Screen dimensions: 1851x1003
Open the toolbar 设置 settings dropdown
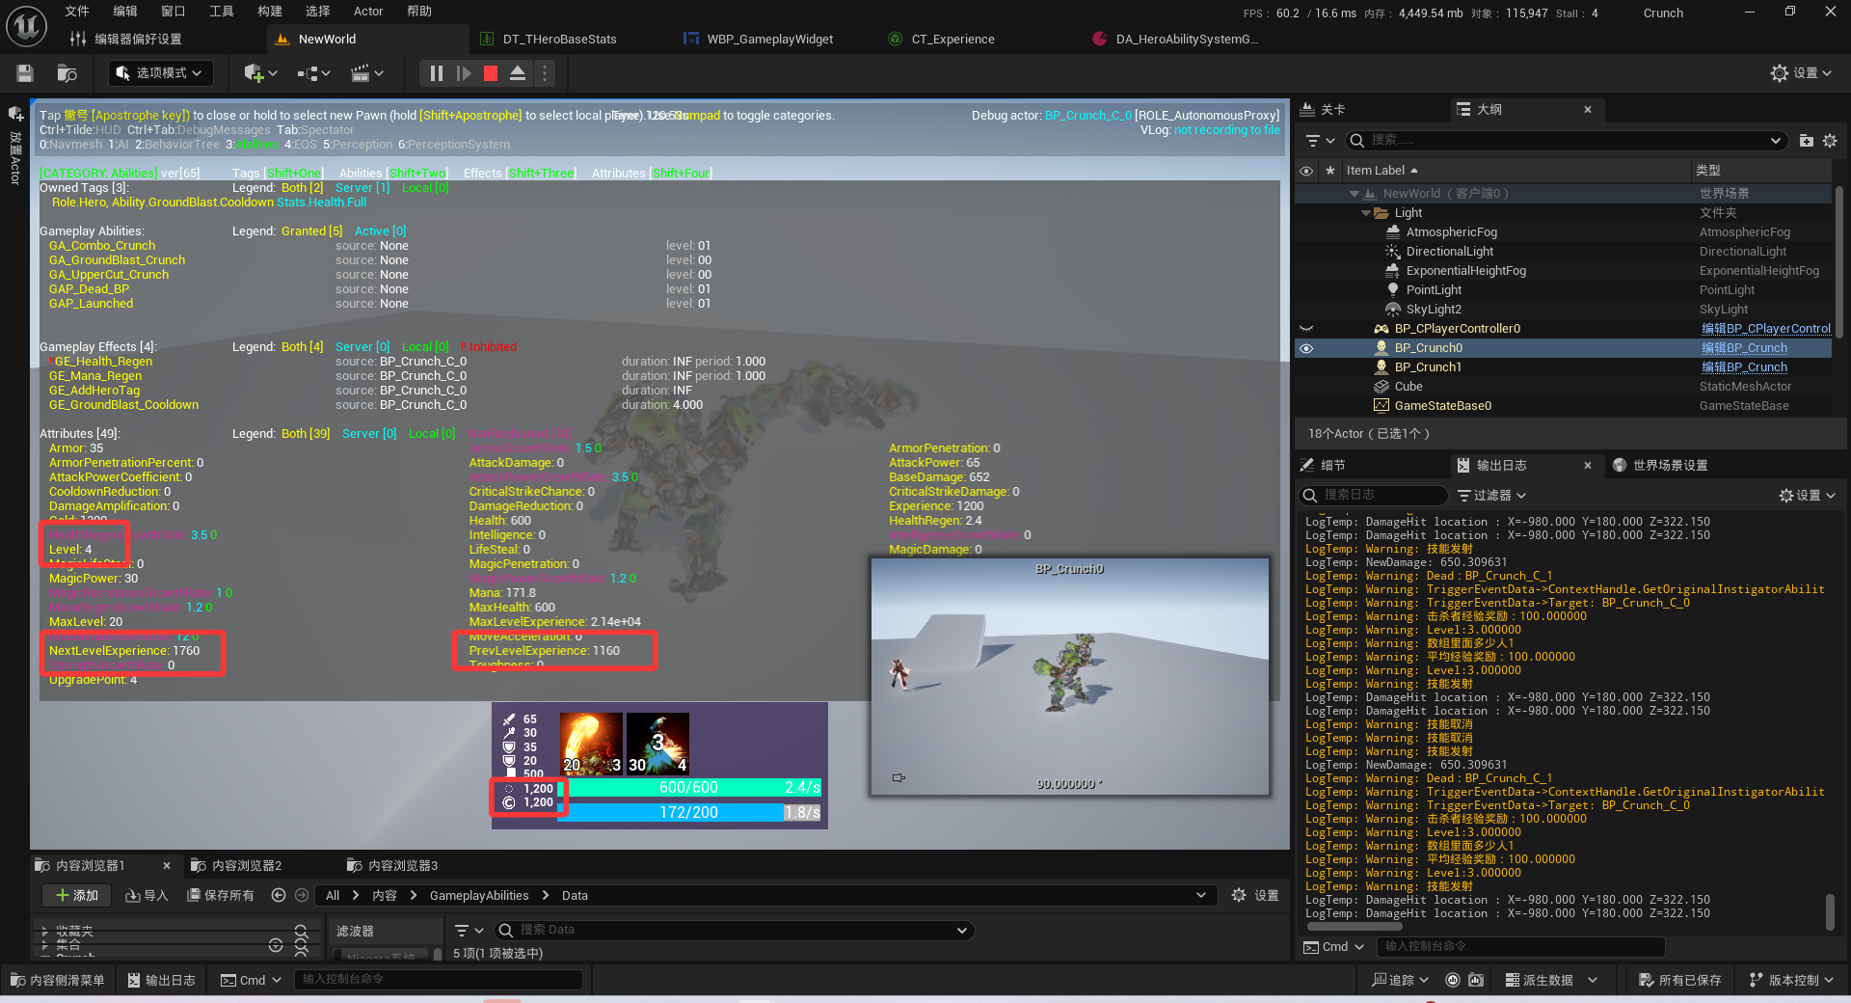[x=1801, y=73]
